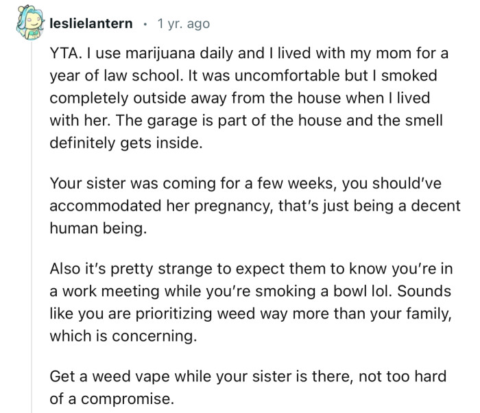Click the dot separator beside the username
The image size is (480, 413).
(145, 25)
